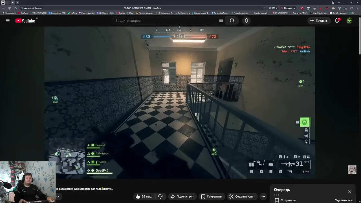The height and width of the screenshot is (203, 361).
Task: Open the 'toxic___avenger' bookmark
Action: point(87,13)
